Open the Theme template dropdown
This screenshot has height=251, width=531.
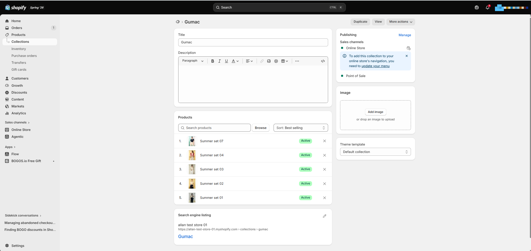point(375,152)
